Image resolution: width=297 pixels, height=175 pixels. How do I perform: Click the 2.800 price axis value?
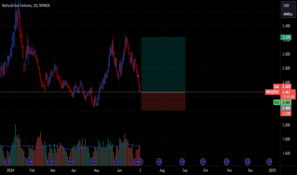pos(286,68)
